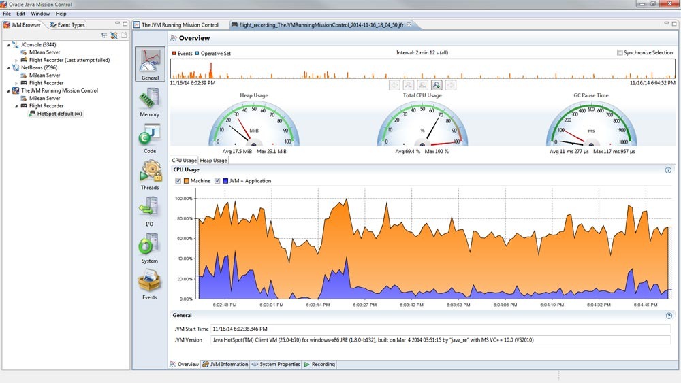Toggle the Machine series checkbox
The image size is (681, 383).
pyautogui.click(x=178, y=180)
